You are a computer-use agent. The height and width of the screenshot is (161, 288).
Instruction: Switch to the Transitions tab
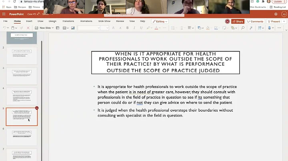[x=68, y=21]
